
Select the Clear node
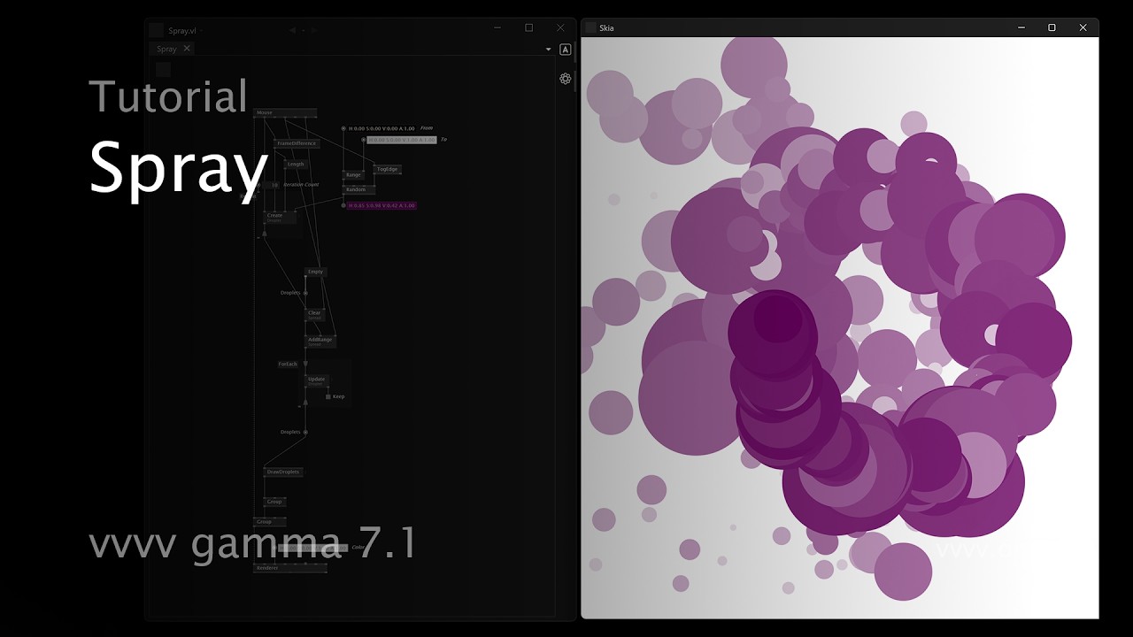coord(315,314)
